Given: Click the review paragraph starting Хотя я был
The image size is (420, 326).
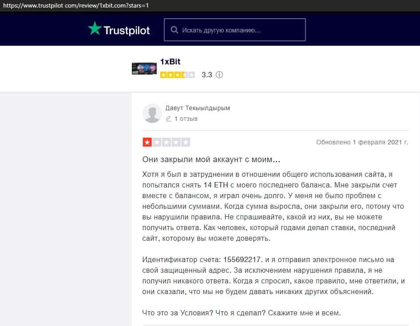Looking at the screenshot, I should coord(273,206).
